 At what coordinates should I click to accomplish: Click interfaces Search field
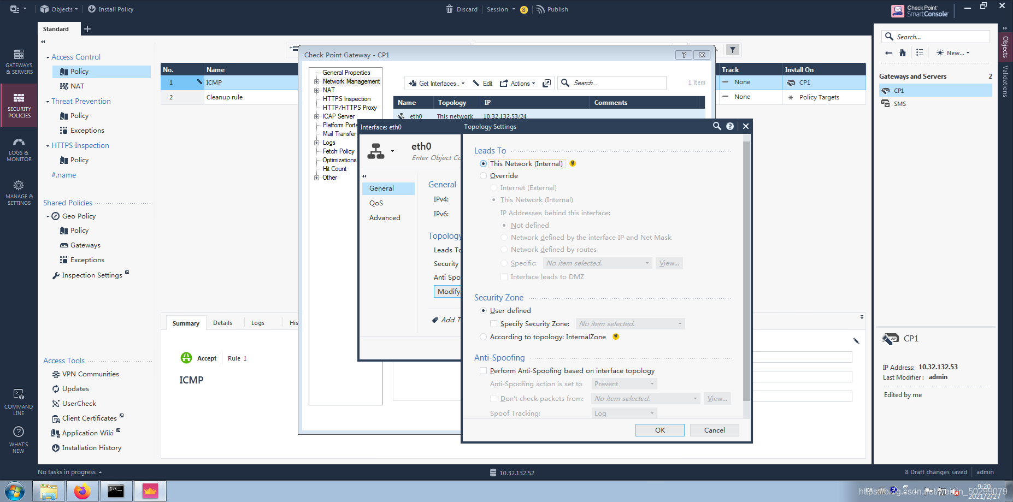click(612, 83)
